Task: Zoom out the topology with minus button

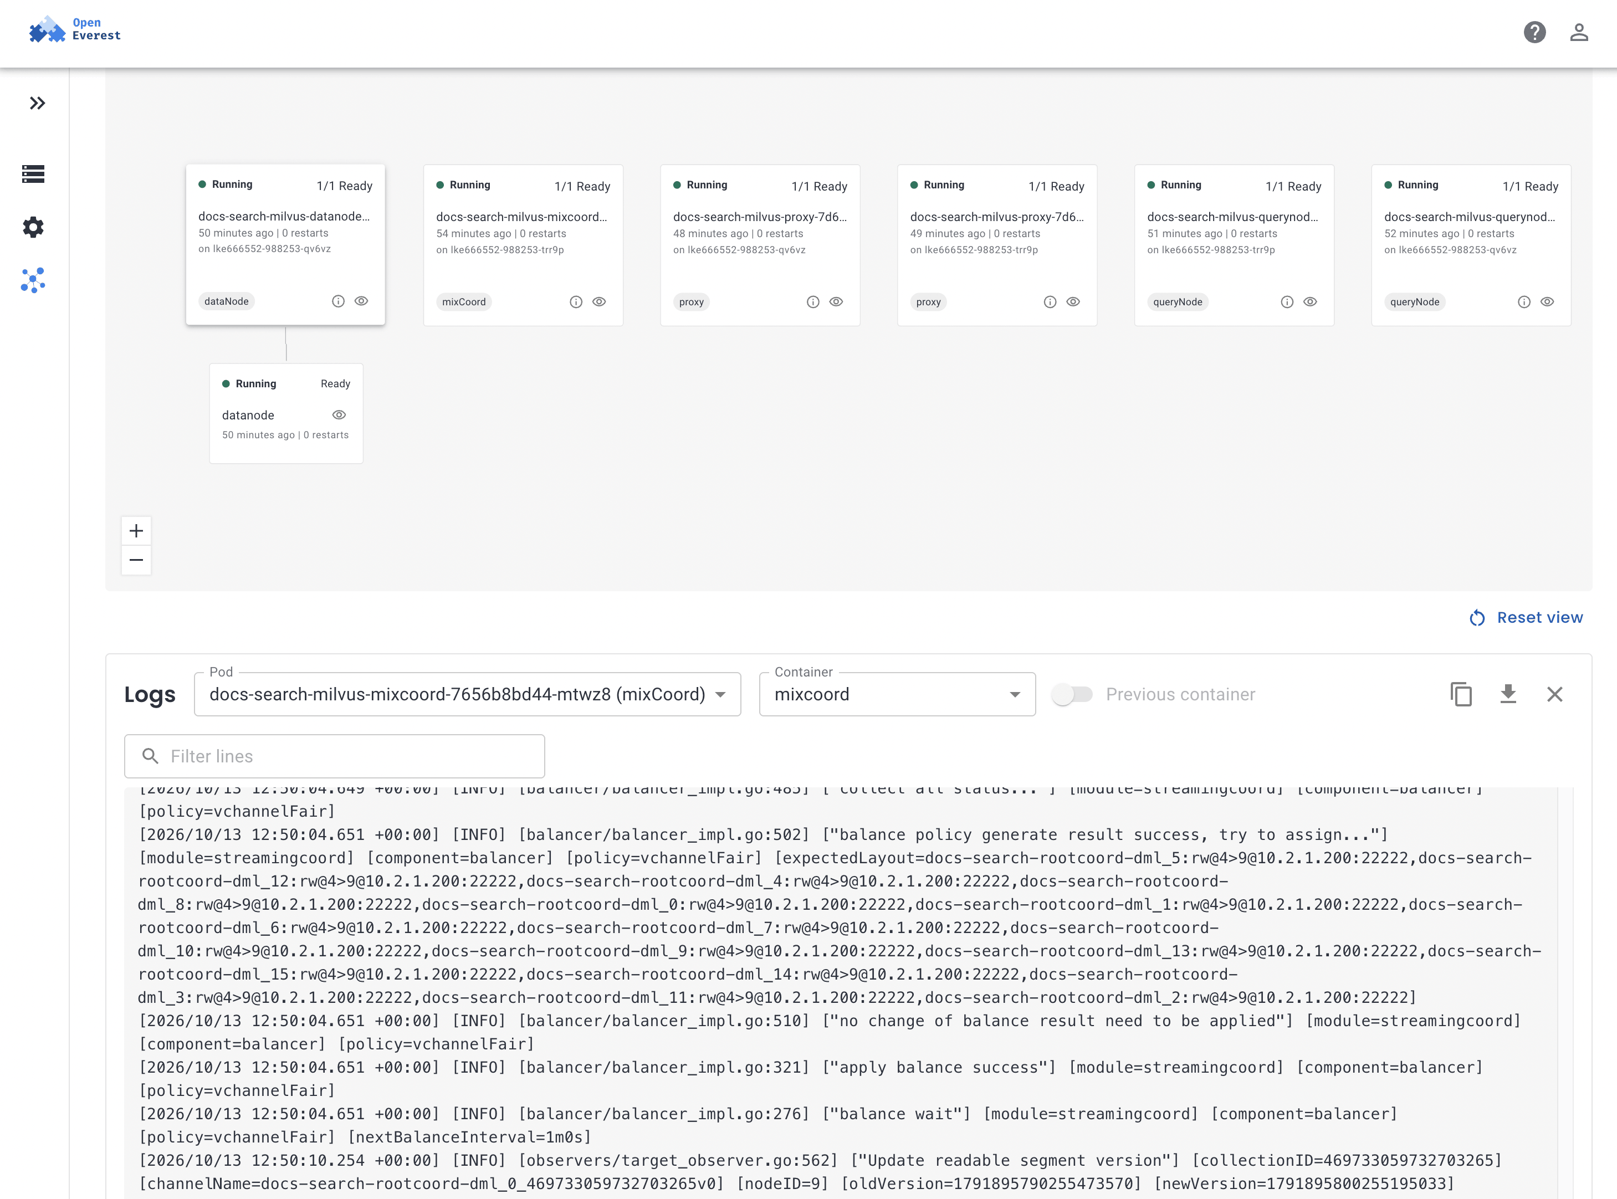Action: tap(136, 560)
